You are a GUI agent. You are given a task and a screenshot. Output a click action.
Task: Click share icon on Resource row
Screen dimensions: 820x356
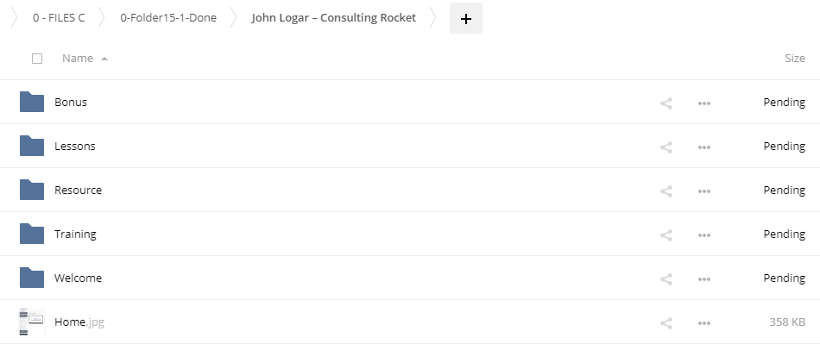pyautogui.click(x=665, y=190)
